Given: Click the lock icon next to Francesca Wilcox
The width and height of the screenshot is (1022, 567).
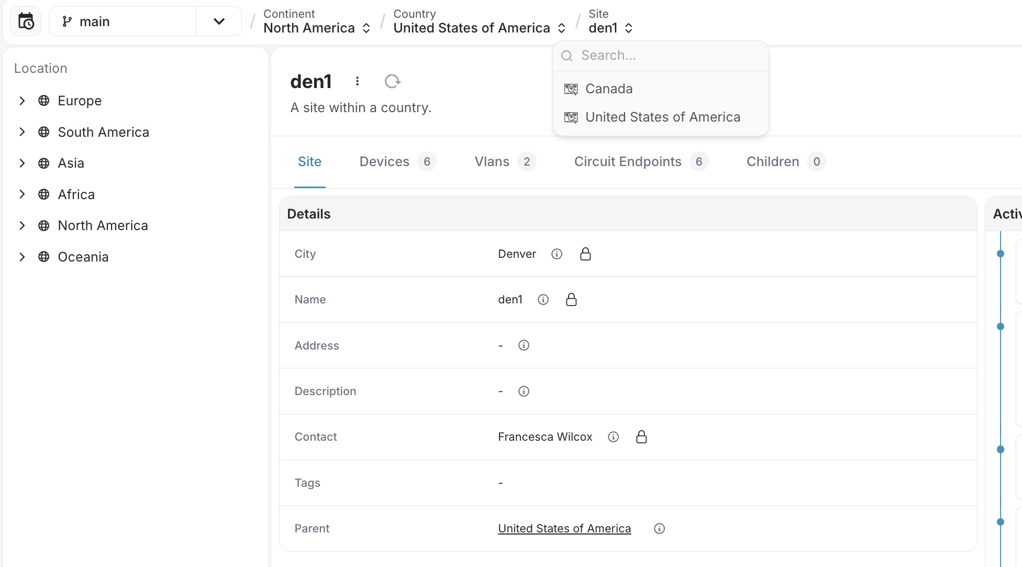Looking at the screenshot, I should tap(641, 437).
